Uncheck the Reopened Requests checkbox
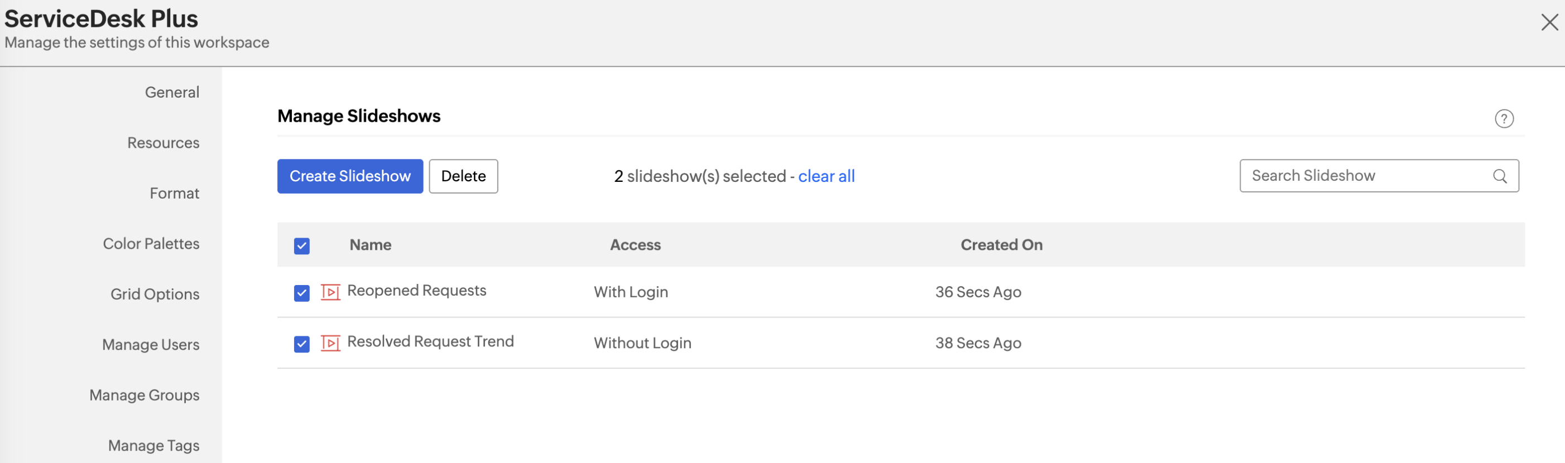 [x=302, y=293]
